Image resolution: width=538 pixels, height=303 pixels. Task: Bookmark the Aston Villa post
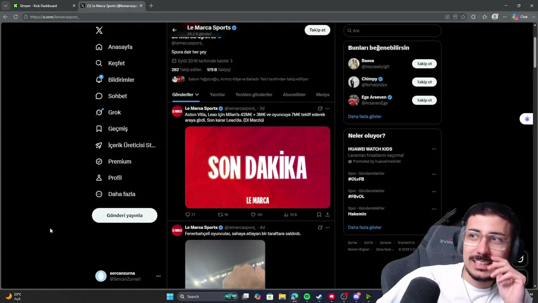pyautogui.click(x=319, y=215)
